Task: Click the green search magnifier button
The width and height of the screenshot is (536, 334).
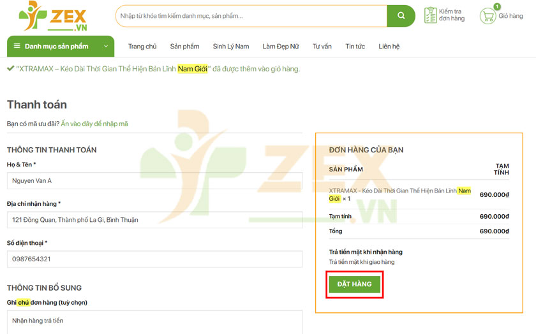Action: pos(401,16)
